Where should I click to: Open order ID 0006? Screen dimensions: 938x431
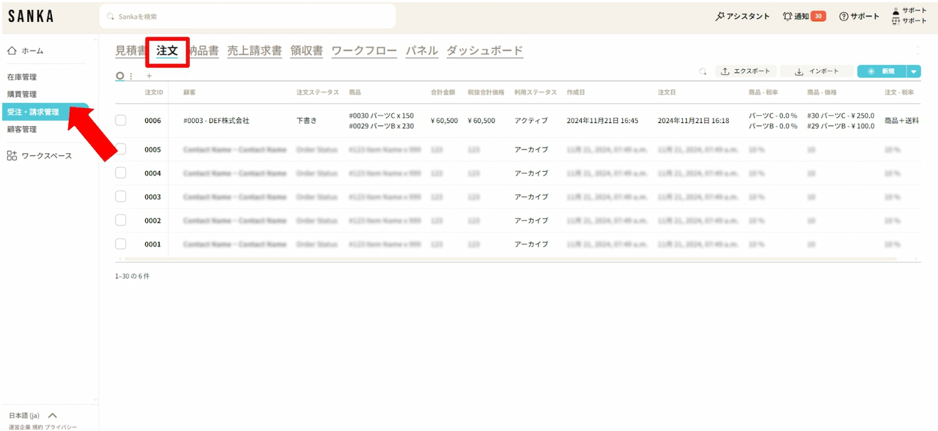coord(153,121)
